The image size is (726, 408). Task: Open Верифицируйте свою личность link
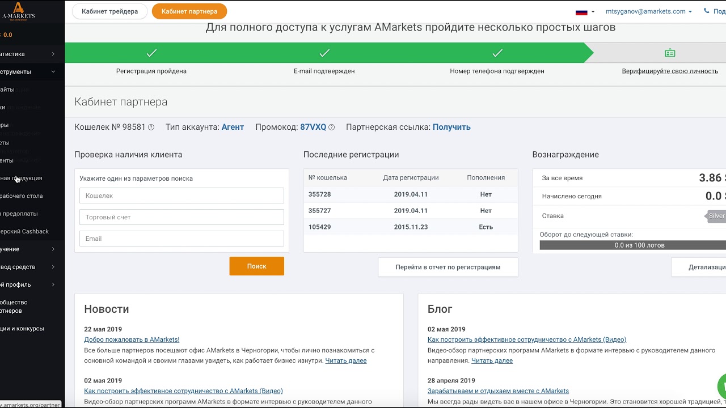coord(670,71)
